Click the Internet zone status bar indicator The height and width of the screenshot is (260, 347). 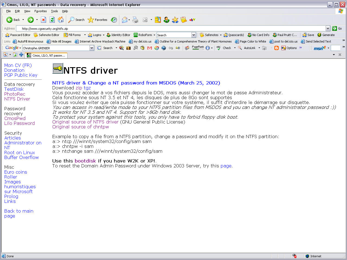coord(313,256)
